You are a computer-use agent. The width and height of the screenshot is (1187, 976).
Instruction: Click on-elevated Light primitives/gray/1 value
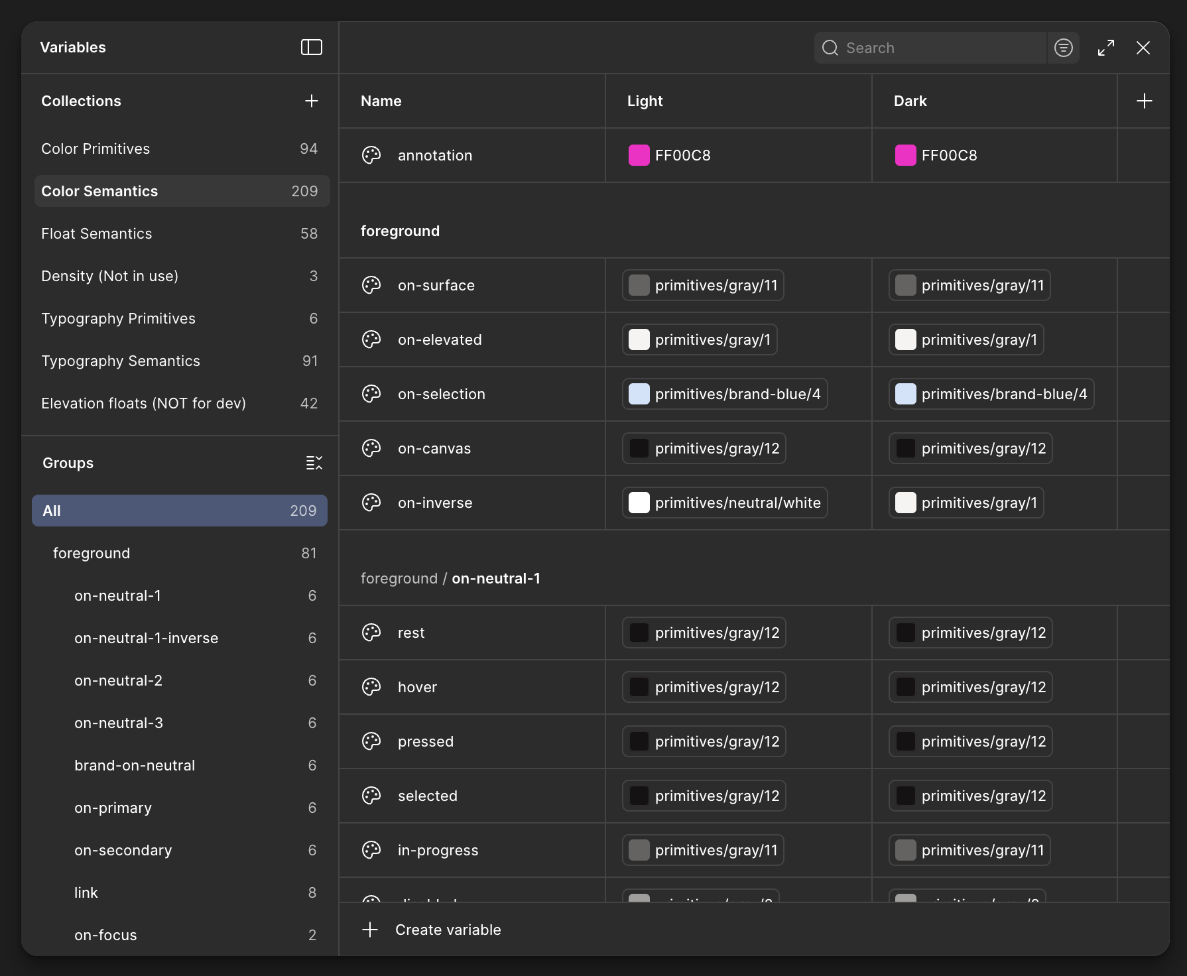pos(700,339)
